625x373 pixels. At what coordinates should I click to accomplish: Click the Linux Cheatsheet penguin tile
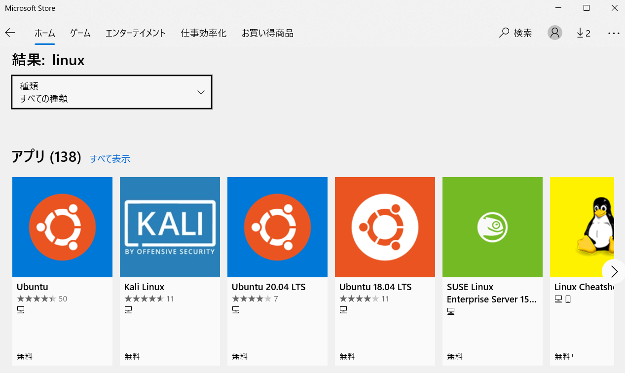[582, 227]
